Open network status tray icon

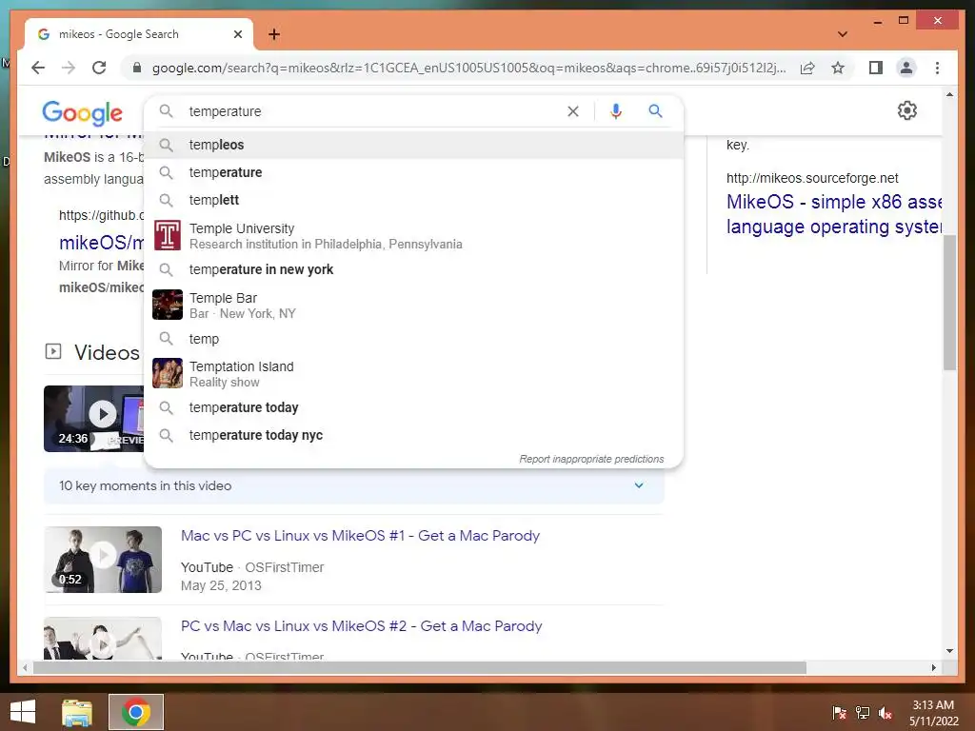pyautogui.click(x=863, y=713)
